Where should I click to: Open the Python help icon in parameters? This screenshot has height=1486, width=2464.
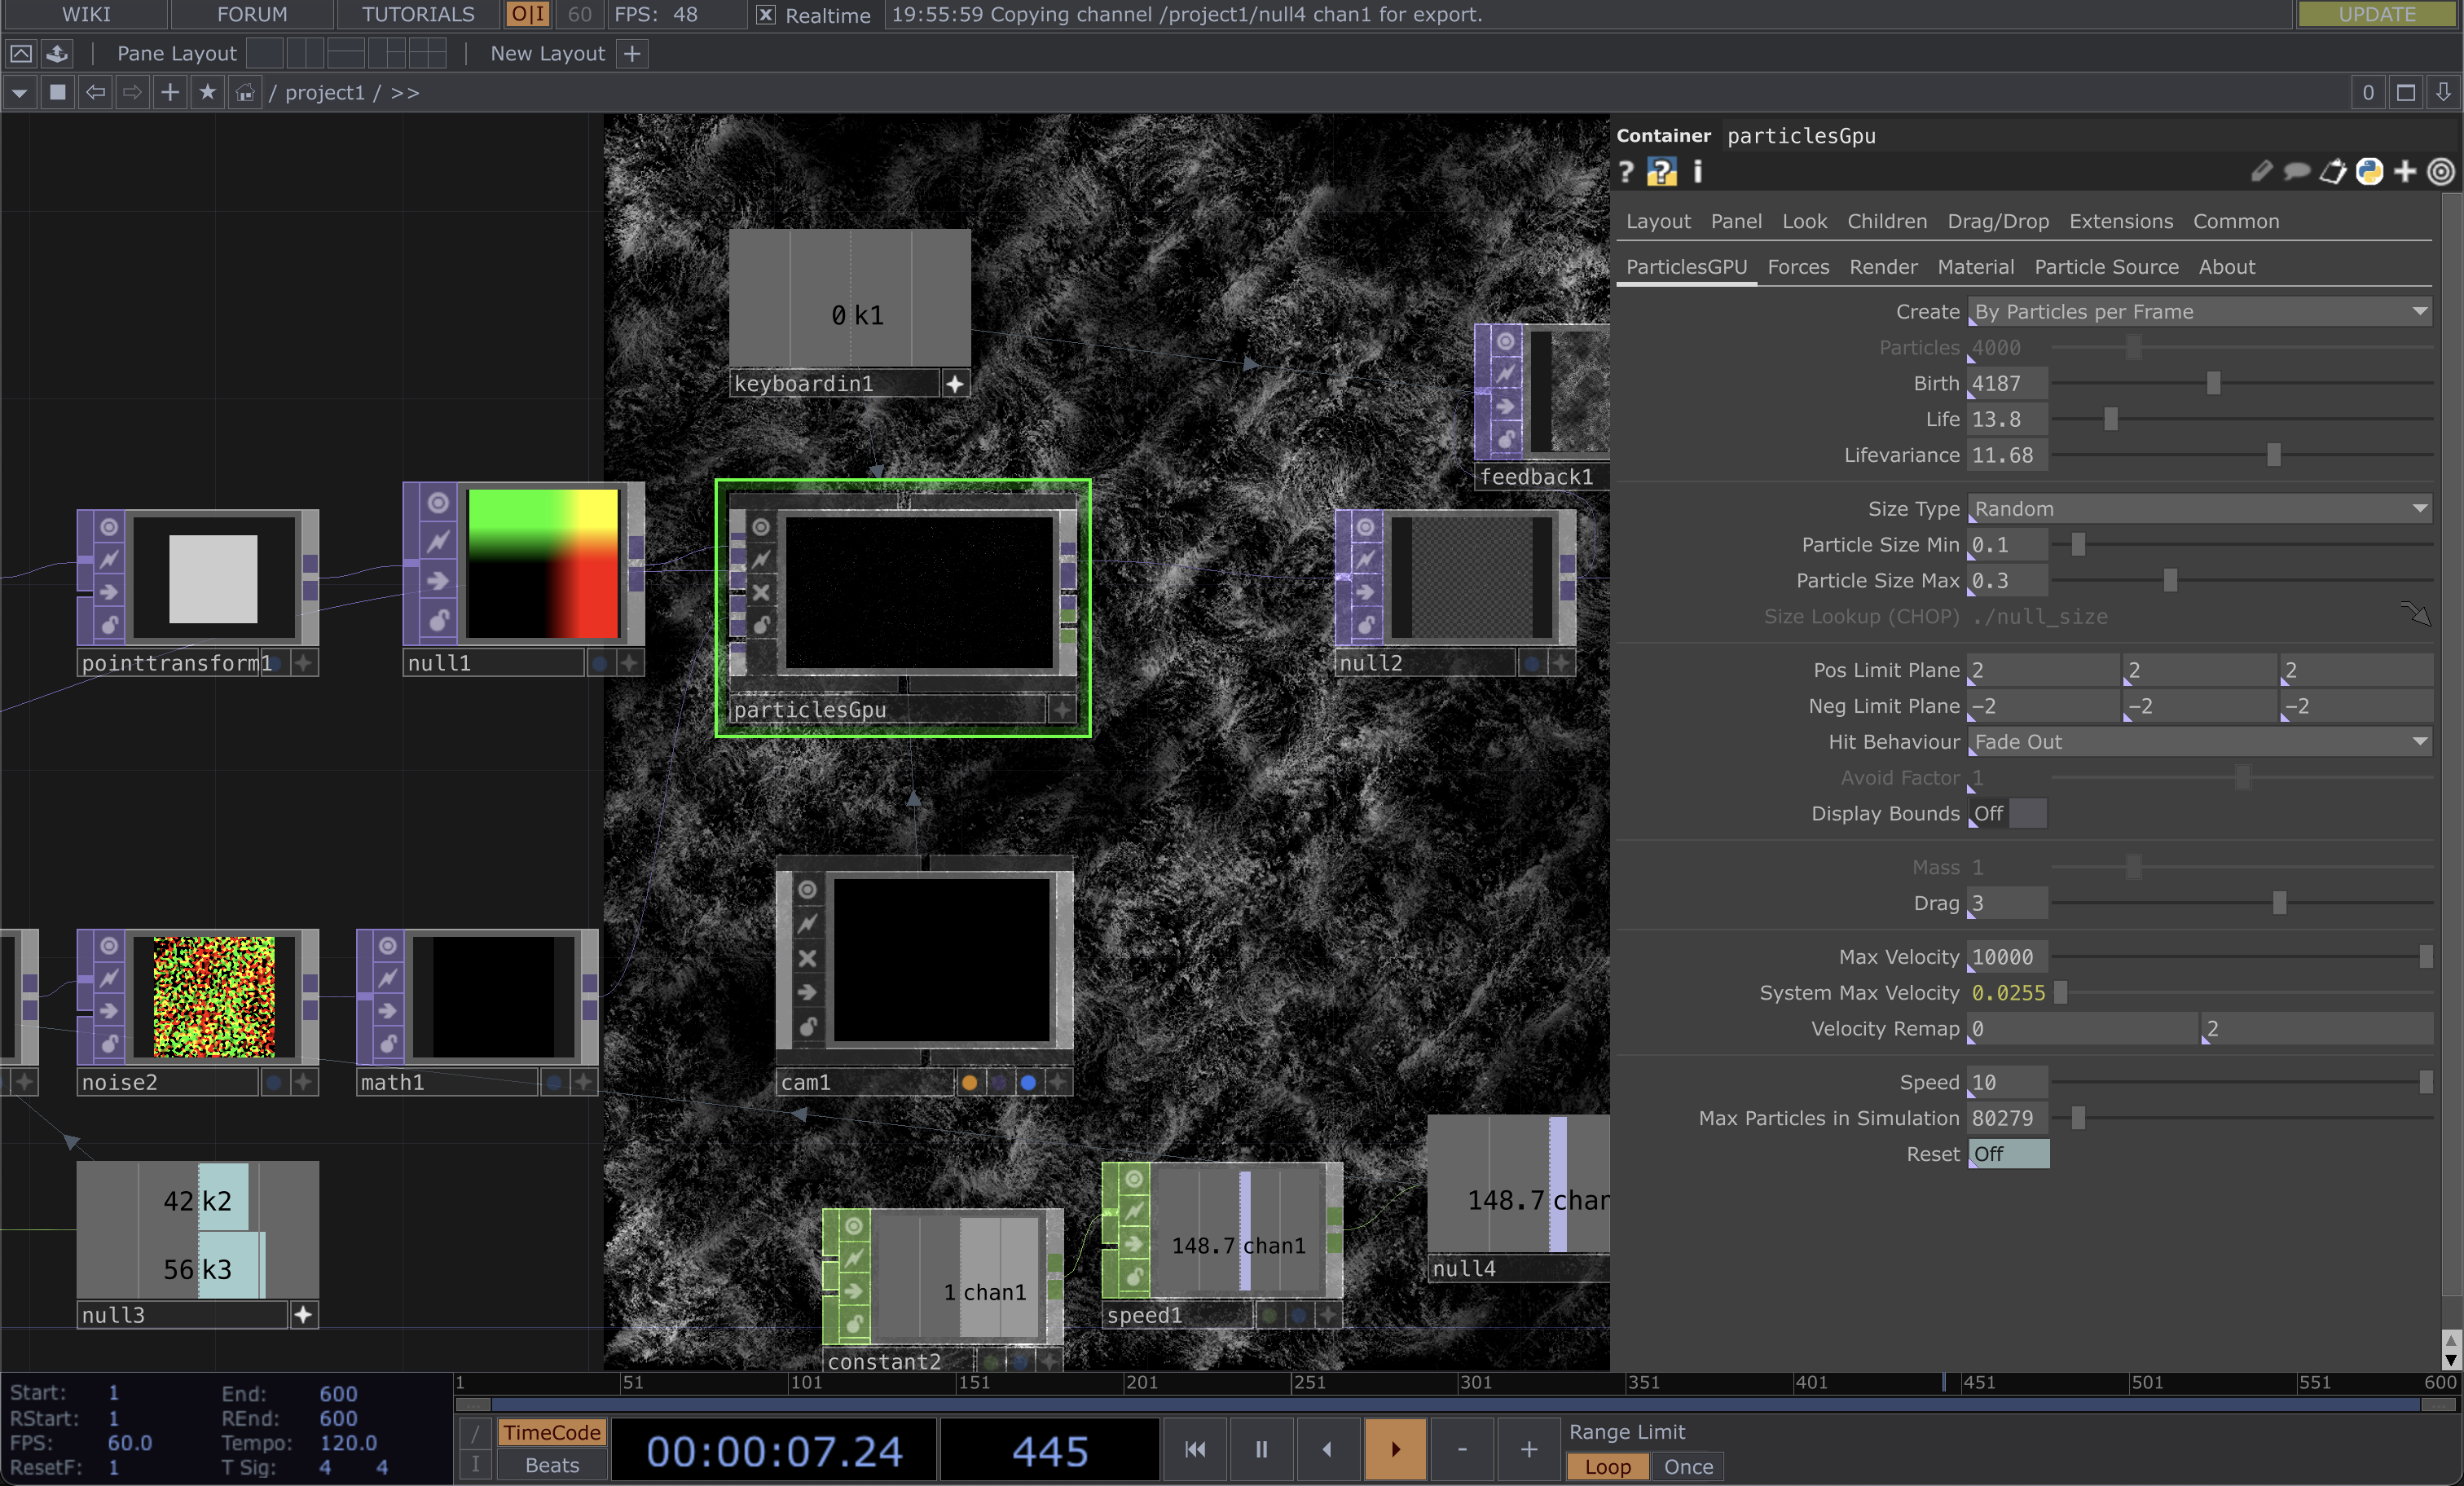tap(1661, 172)
